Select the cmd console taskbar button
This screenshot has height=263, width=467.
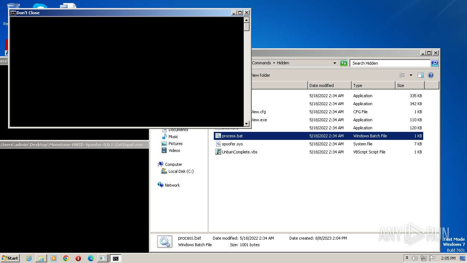(x=116, y=258)
